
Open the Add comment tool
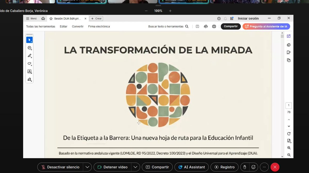(x=29, y=48)
